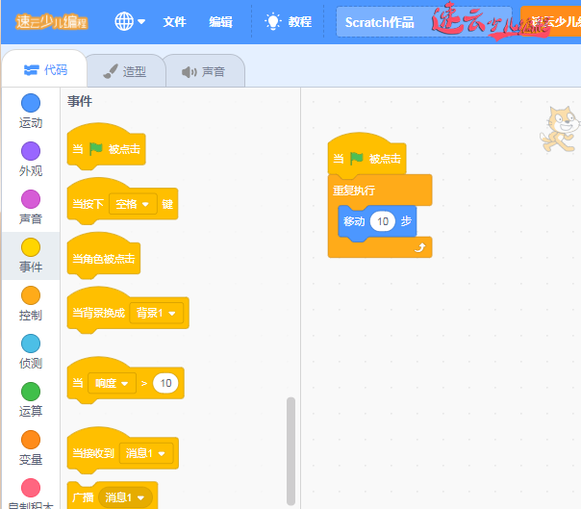Switch to the 造型 tab
581x509 pixels.
click(x=124, y=71)
